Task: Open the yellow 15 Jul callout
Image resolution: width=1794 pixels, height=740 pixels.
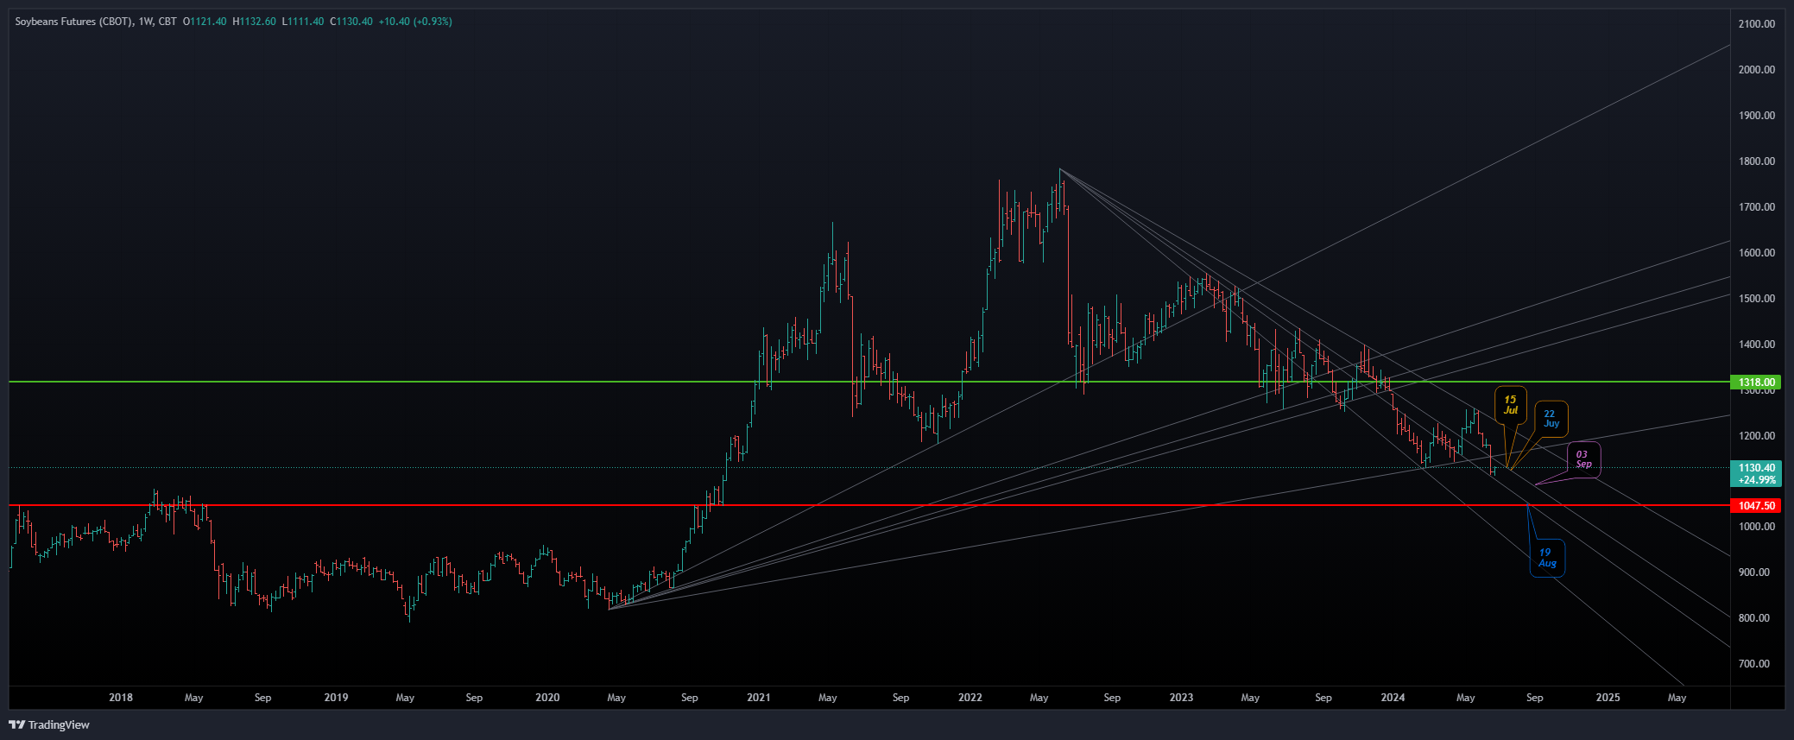Action: [x=1511, y=404]
